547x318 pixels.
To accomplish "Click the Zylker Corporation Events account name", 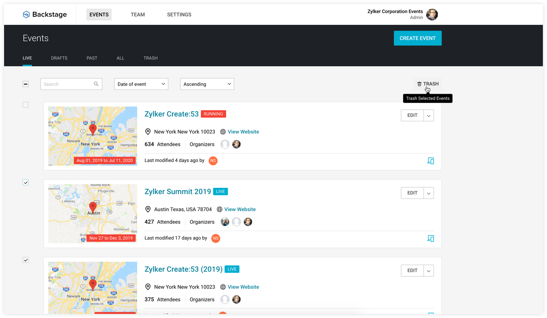I will tap(395, 11).
